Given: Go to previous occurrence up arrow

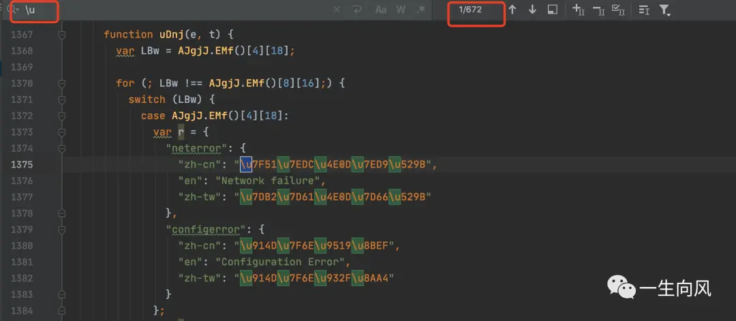Looking at the screenshot, I should (512, 10).
